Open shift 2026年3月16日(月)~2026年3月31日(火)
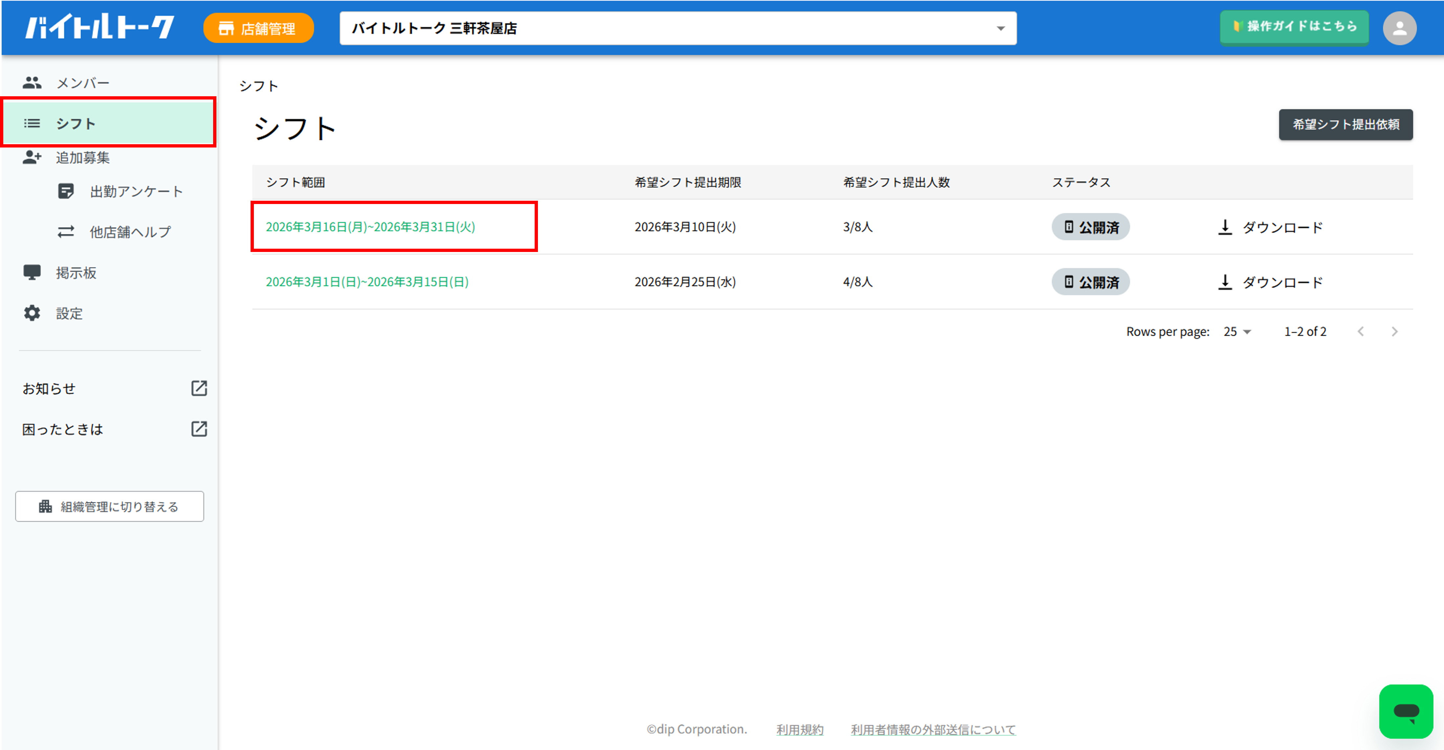The width and height of the screenshot is (1444, 750). tap(370, 227)
